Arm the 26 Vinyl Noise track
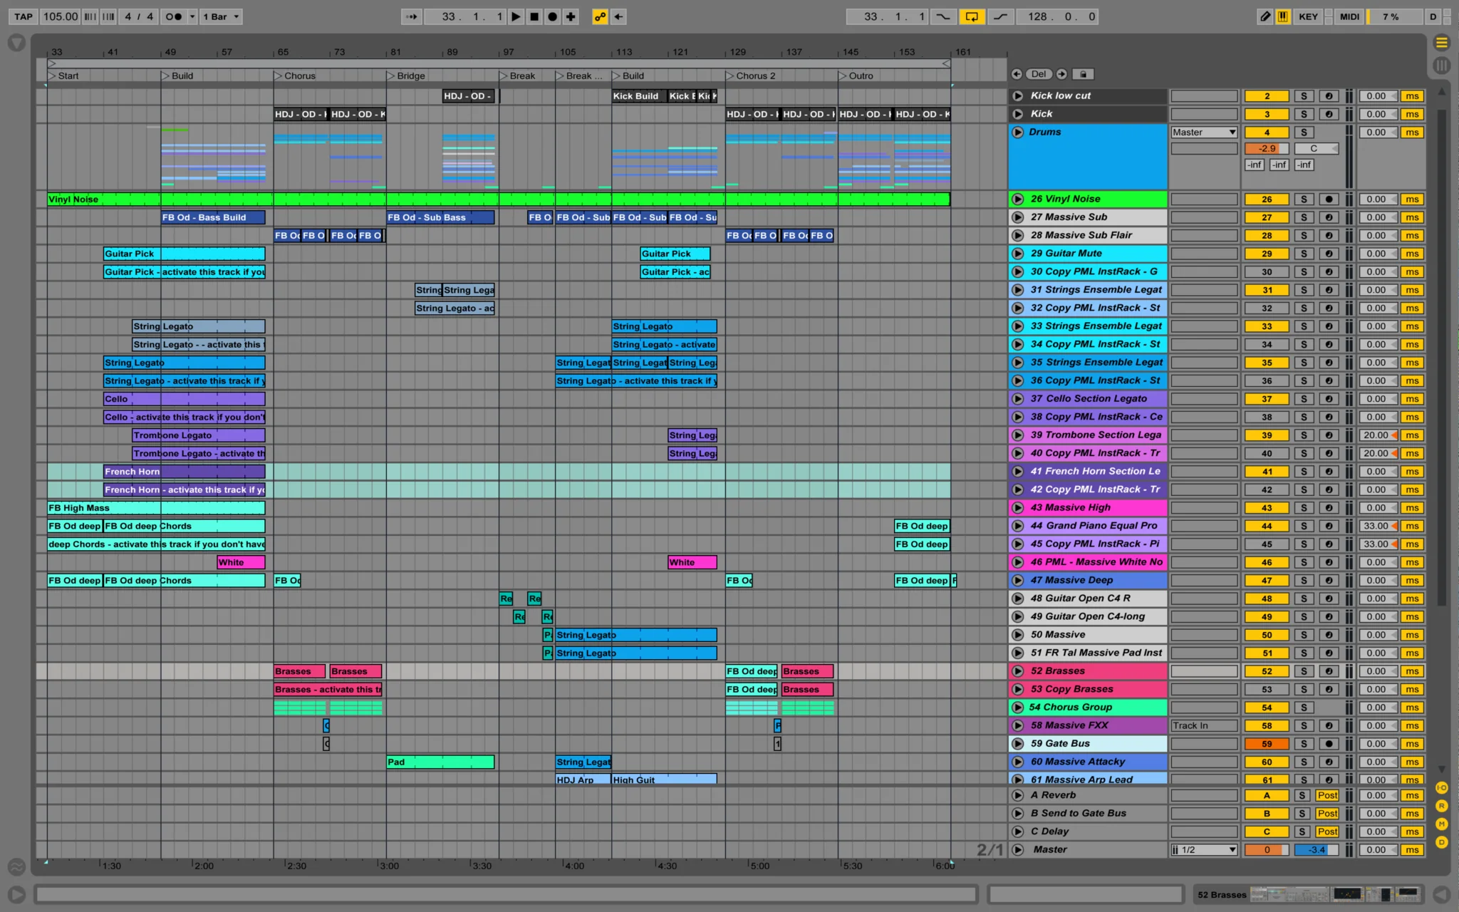The width and height of the screenshot is (1459, 912). point(1329,199)
